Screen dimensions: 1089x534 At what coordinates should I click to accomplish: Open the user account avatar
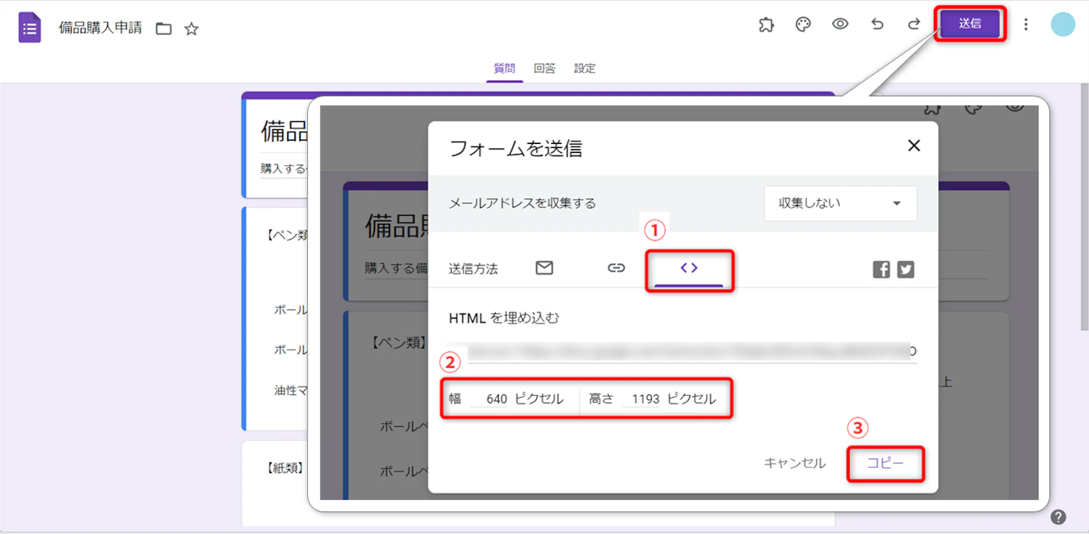[1062, 24]
